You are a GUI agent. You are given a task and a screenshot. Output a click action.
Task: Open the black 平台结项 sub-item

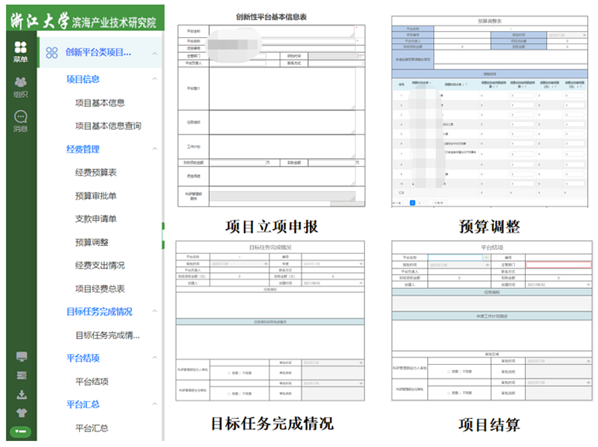pyautogui.click(x=92, y=382)
